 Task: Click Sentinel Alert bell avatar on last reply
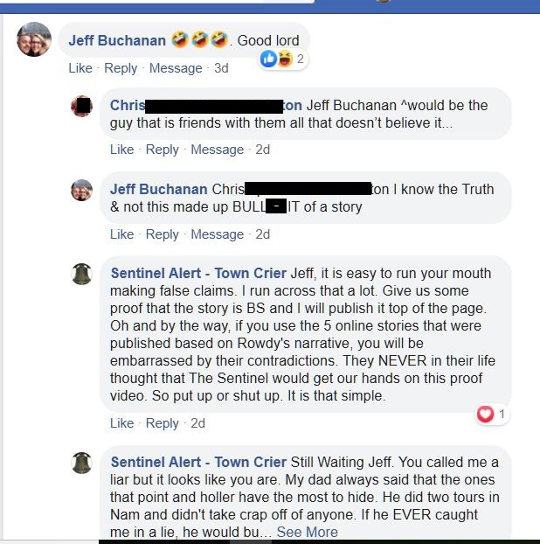[81, 463]
